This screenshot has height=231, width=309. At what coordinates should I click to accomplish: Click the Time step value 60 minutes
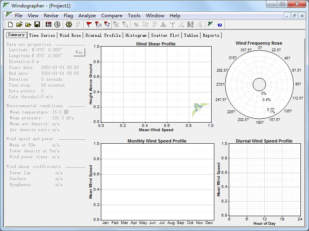click(53, 85)
